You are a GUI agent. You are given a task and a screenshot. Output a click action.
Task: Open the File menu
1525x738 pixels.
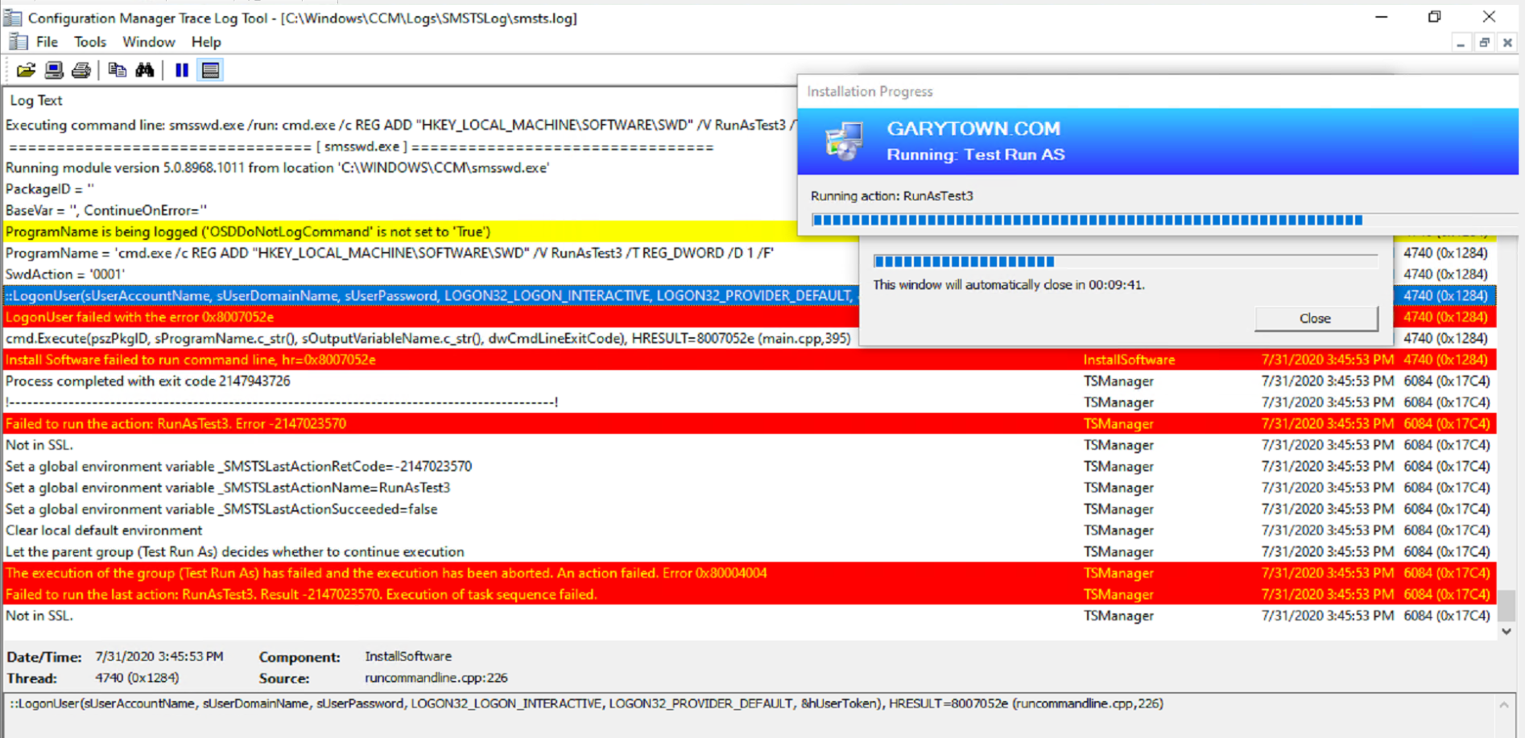pos(47,42)
